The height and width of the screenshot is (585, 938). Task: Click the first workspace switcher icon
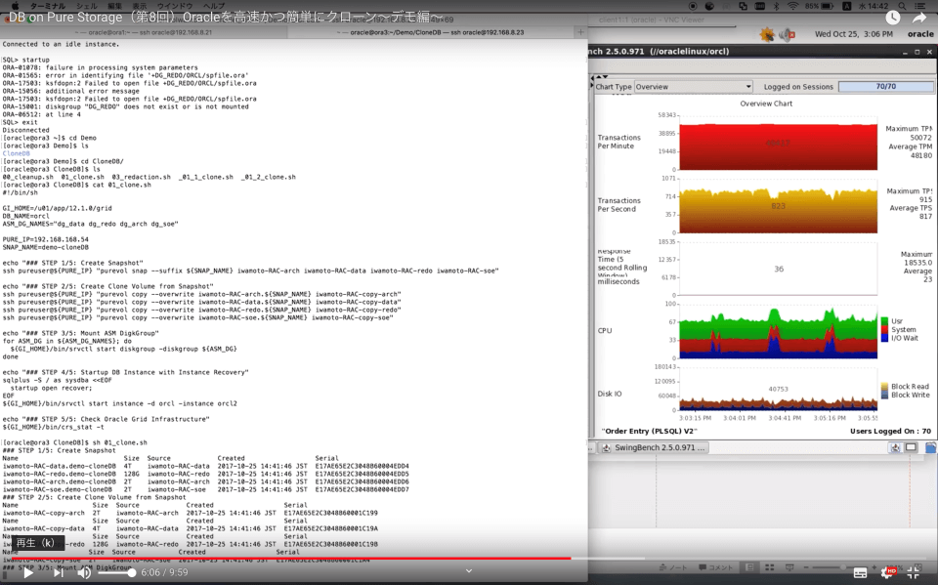[x=896, y=447]
